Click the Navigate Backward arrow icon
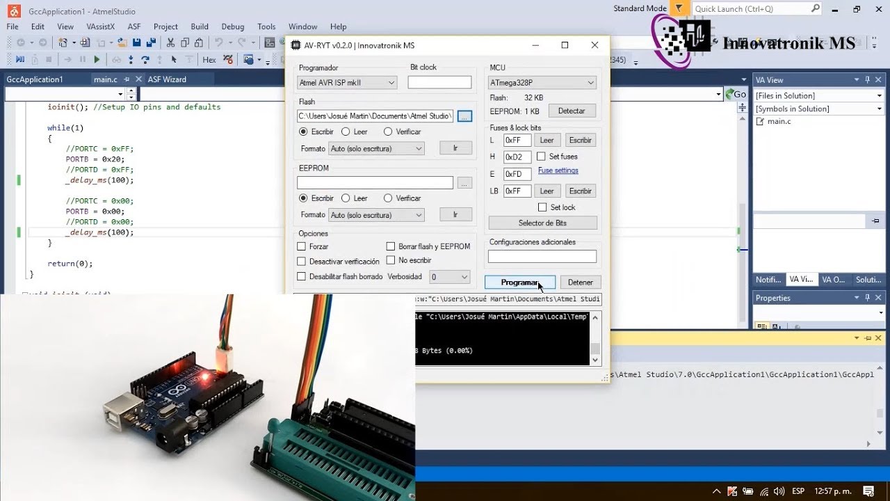 (x=21, y=42)
